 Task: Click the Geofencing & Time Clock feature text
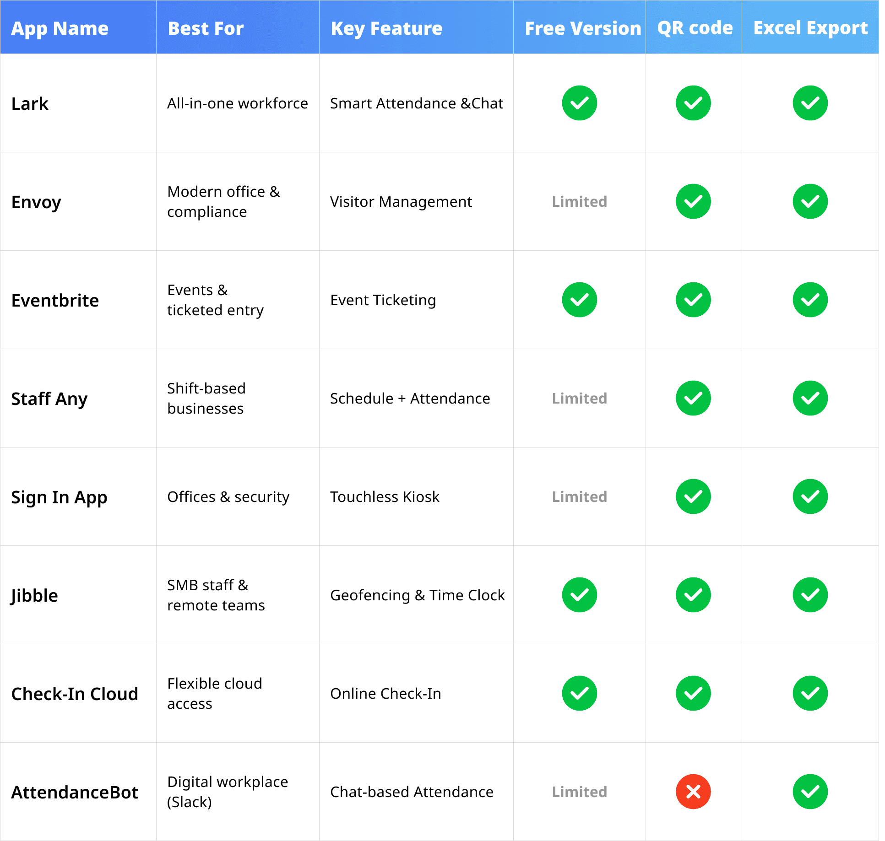417,595
